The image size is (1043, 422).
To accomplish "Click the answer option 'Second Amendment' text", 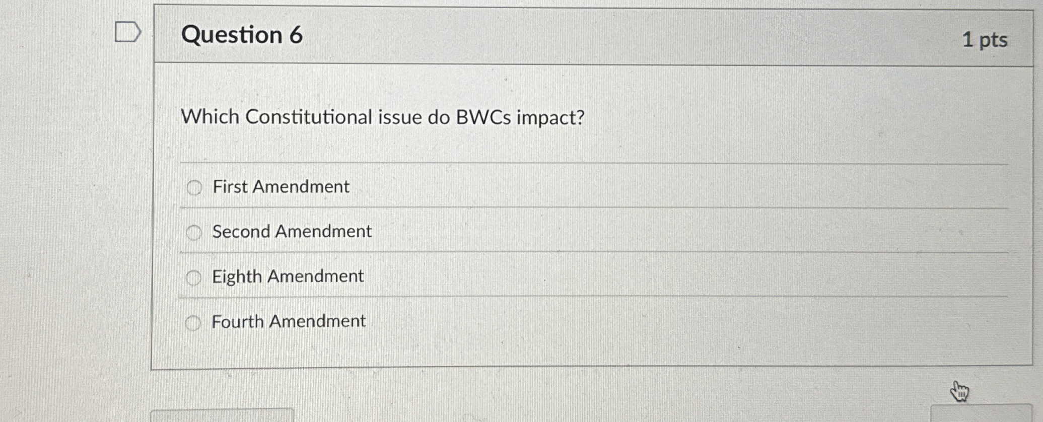I will (x=291, y=232).
